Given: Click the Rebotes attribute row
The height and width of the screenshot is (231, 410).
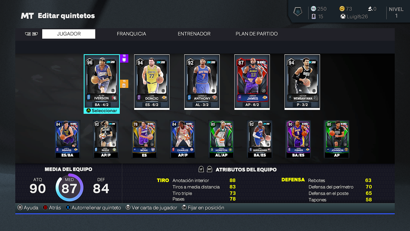Looking at the screenshot, I should pos(340,180).
